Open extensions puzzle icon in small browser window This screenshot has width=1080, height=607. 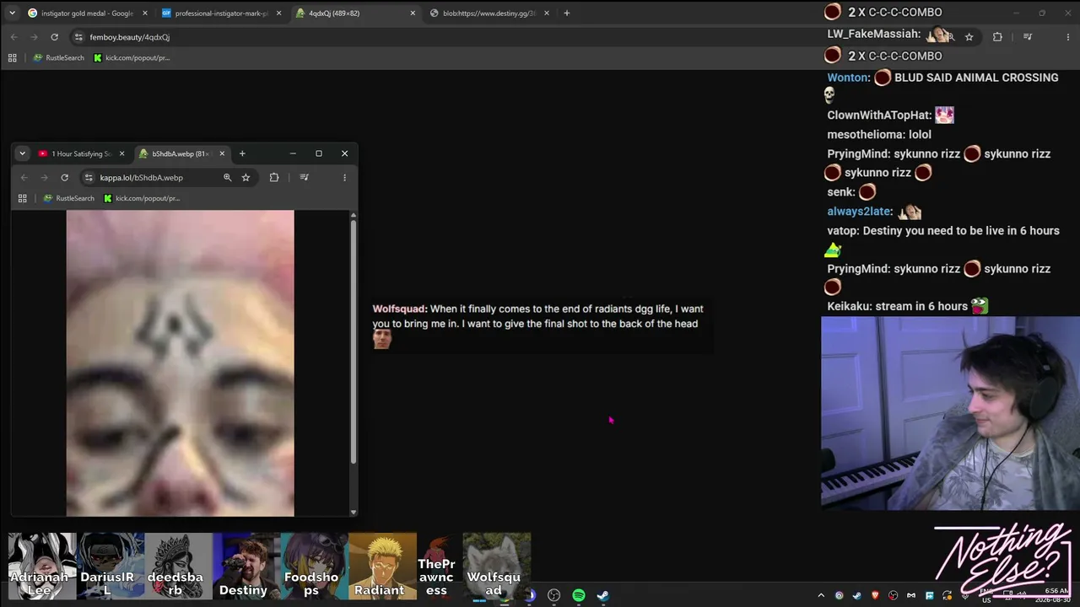[274, 178]
